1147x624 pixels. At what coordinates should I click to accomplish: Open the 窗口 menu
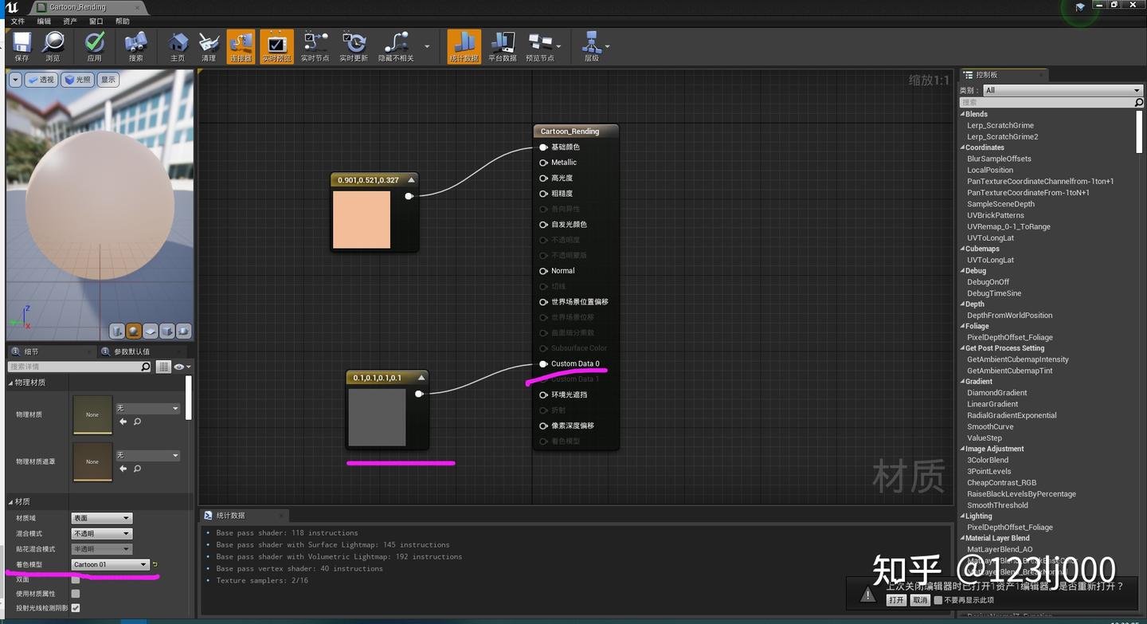[95, 22]
